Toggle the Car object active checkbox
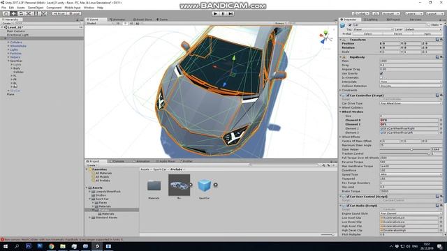 (x=350, y=25)
